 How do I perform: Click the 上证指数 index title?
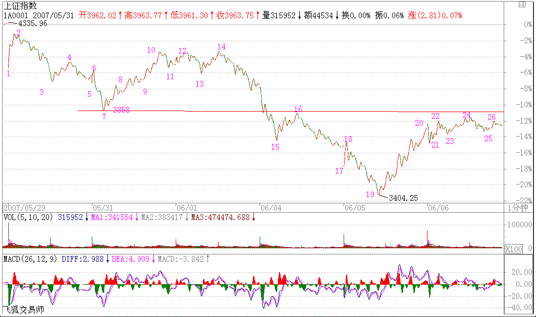pyautogui.click(x=21, y=6)
